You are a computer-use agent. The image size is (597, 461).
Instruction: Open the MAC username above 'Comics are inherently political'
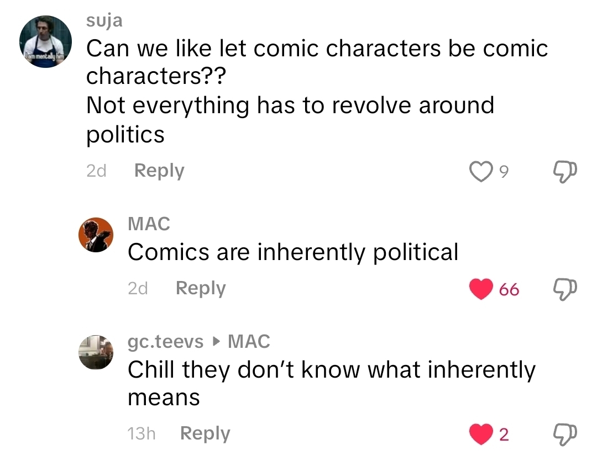click(x=149, y=224)
